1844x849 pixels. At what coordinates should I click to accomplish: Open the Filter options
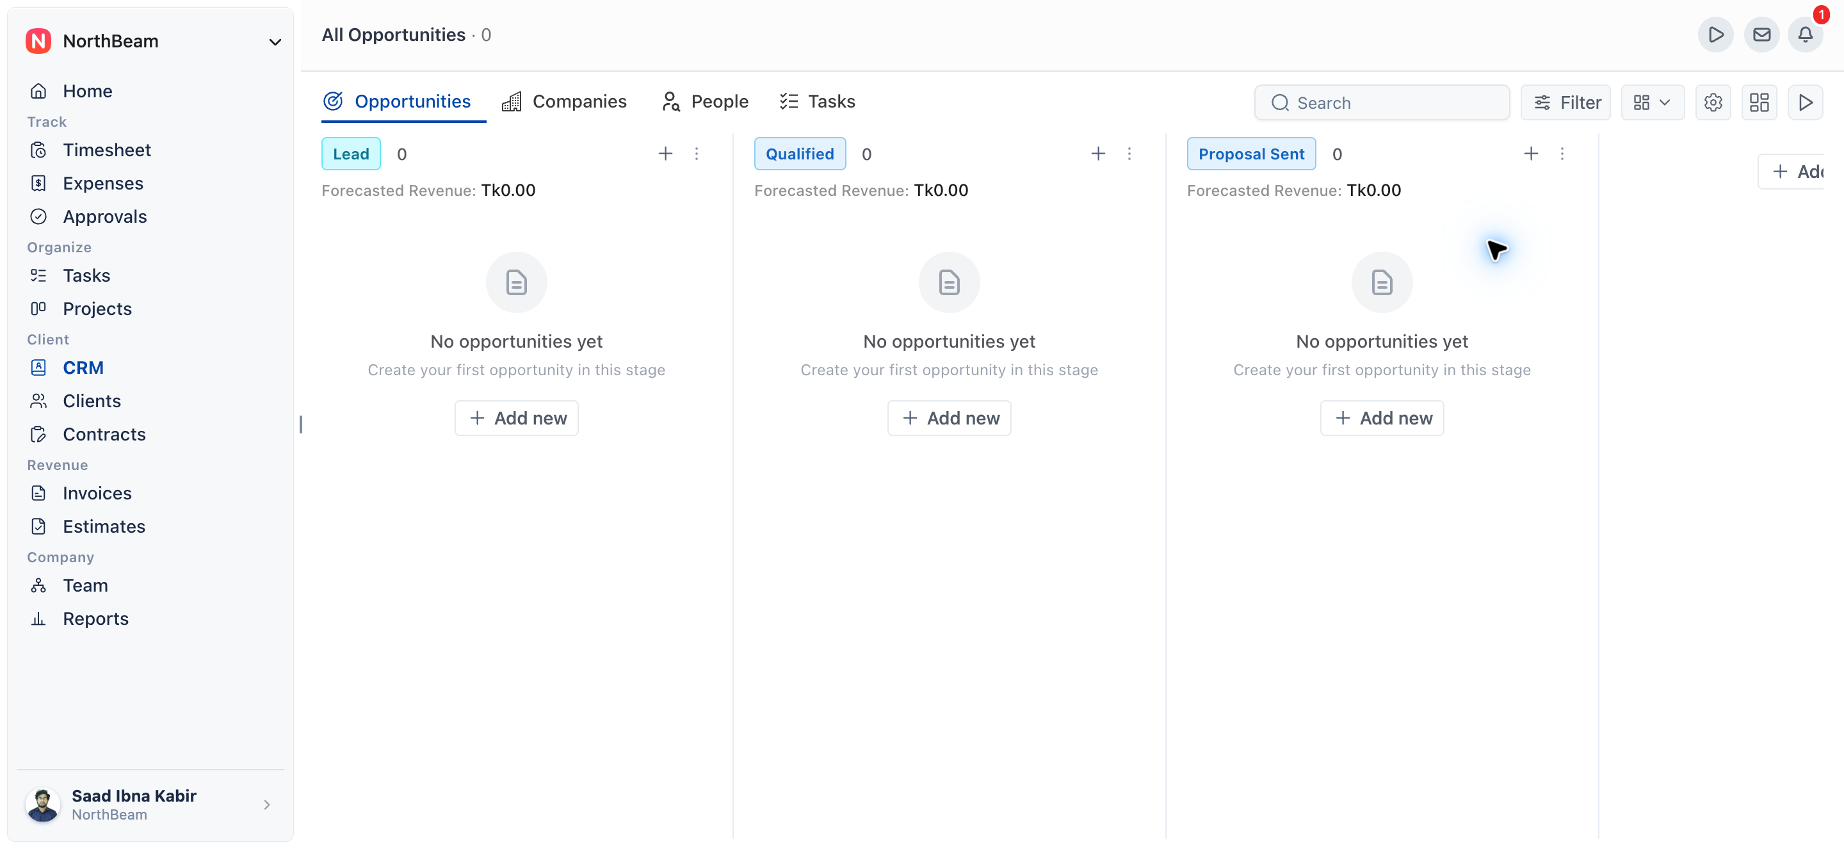(1565, 102)
